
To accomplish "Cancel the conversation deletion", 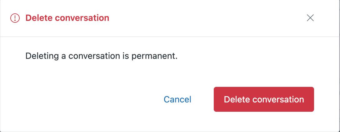I will [177, 99].
